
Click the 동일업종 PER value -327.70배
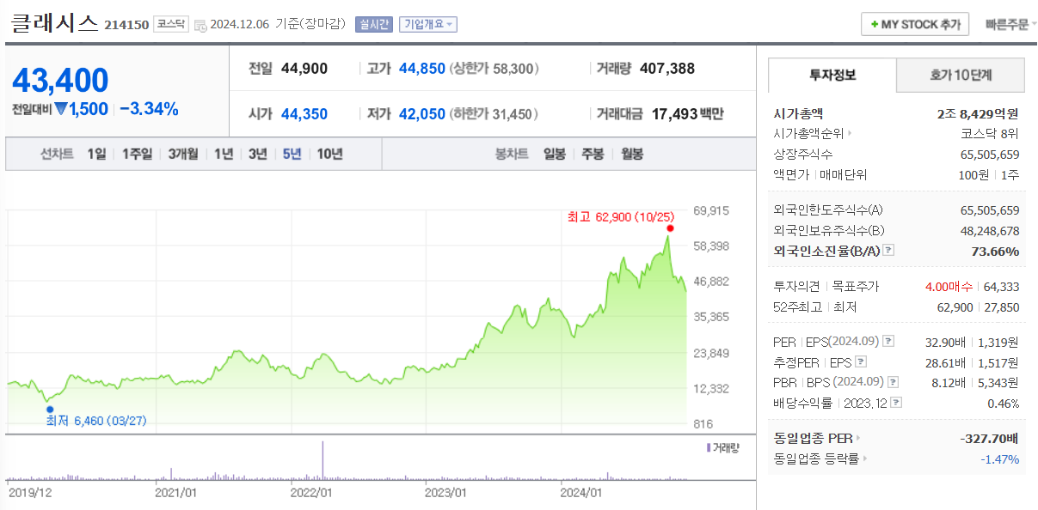tap(990, 438)
